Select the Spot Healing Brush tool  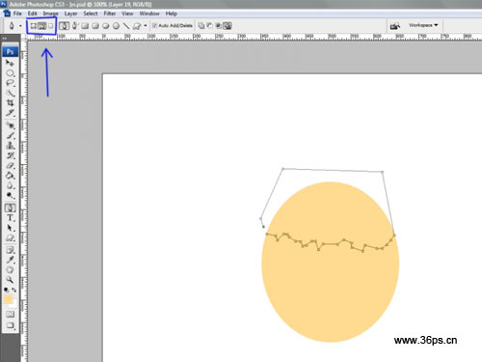(10, 125)
